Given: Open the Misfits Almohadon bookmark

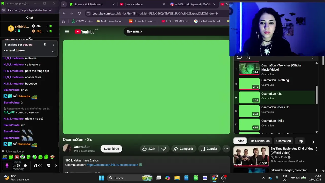Looking at the screenshot, I should pos(110,21).
